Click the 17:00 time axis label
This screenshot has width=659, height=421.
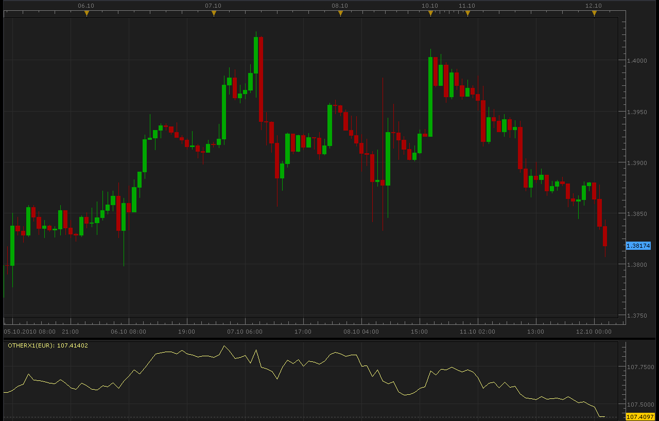[303, 332]
